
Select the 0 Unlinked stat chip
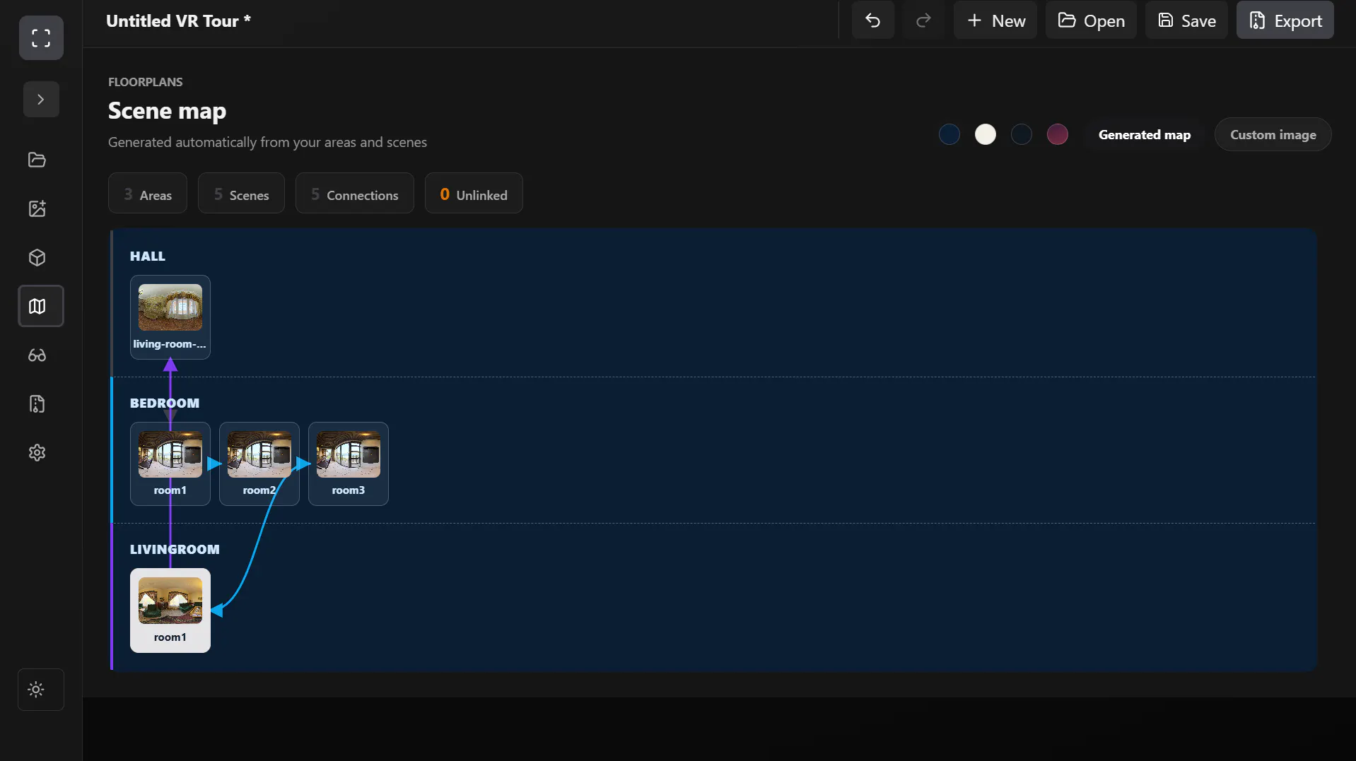pyautogui.click(x=474, y=194)
